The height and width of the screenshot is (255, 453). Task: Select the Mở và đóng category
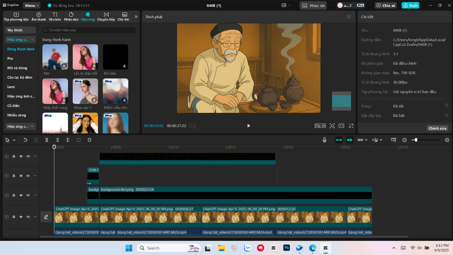point(17,68)
